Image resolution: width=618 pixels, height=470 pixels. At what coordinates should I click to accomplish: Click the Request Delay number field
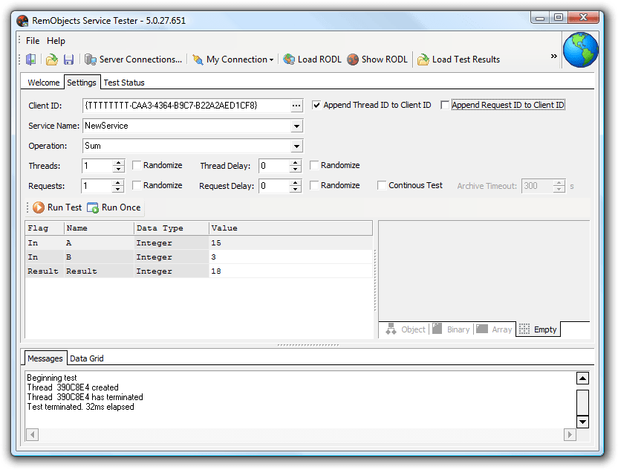point(274,186)
